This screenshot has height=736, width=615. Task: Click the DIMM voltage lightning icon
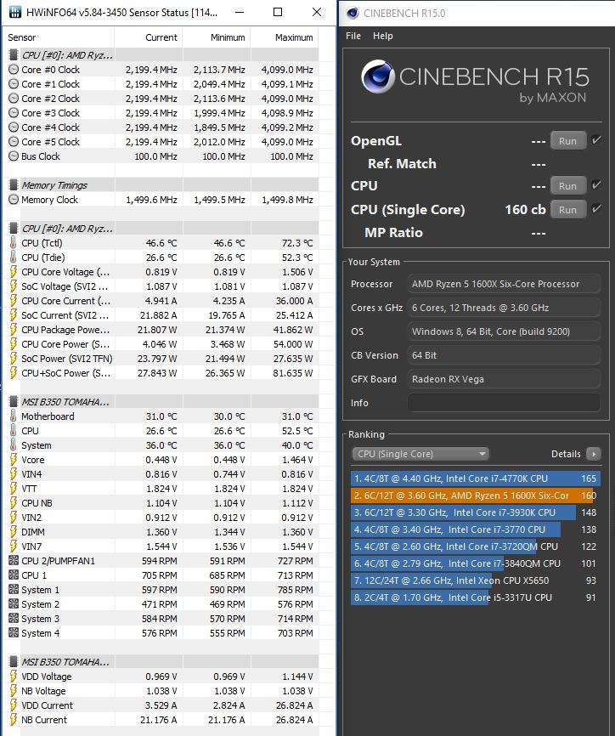click(x=14, y=532)
